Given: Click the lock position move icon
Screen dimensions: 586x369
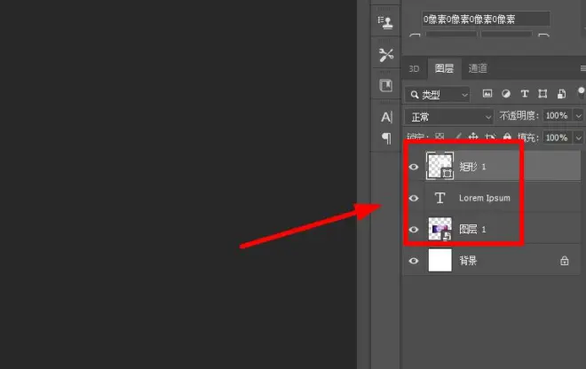Looking at the screenshot, I should 473,137.
